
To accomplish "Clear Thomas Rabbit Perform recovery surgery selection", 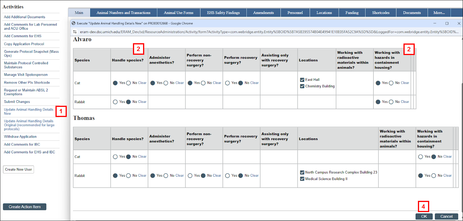I will coord(254,175).
